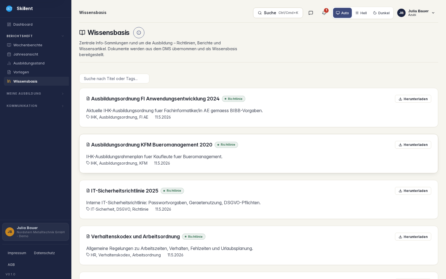Open Ausbildungsordnung KFM Bueromanagement 2020 title
The image size is (446, 279).
(x=152, y=145)
